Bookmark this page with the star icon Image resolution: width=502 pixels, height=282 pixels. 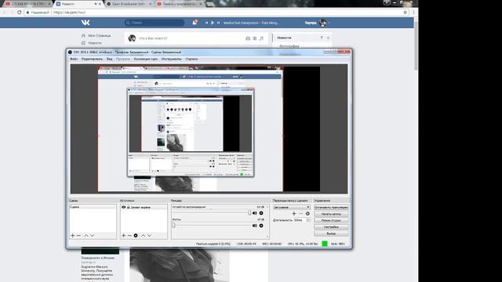[406, 13]
